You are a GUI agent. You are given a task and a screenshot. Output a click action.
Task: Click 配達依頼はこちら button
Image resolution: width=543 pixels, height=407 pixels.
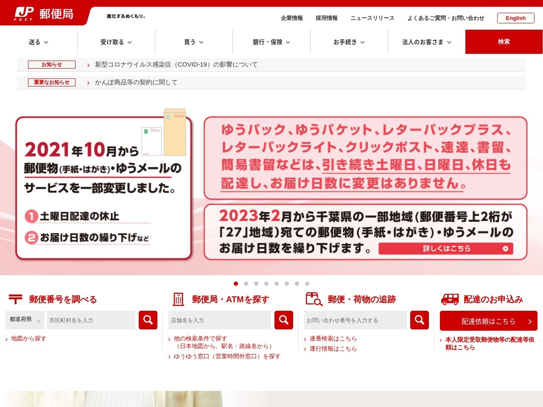[489, 321]
